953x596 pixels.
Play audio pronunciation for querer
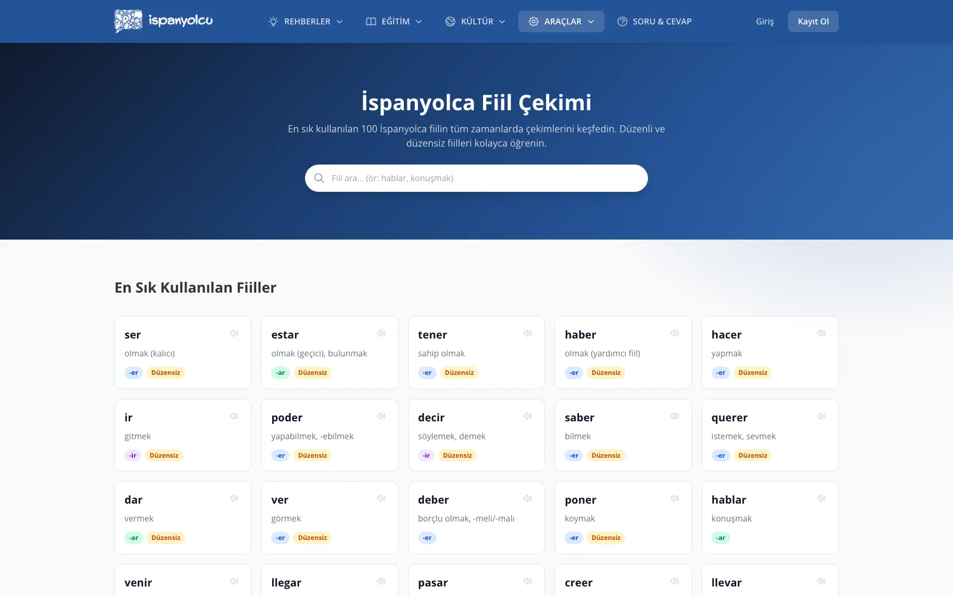point(821,416)
